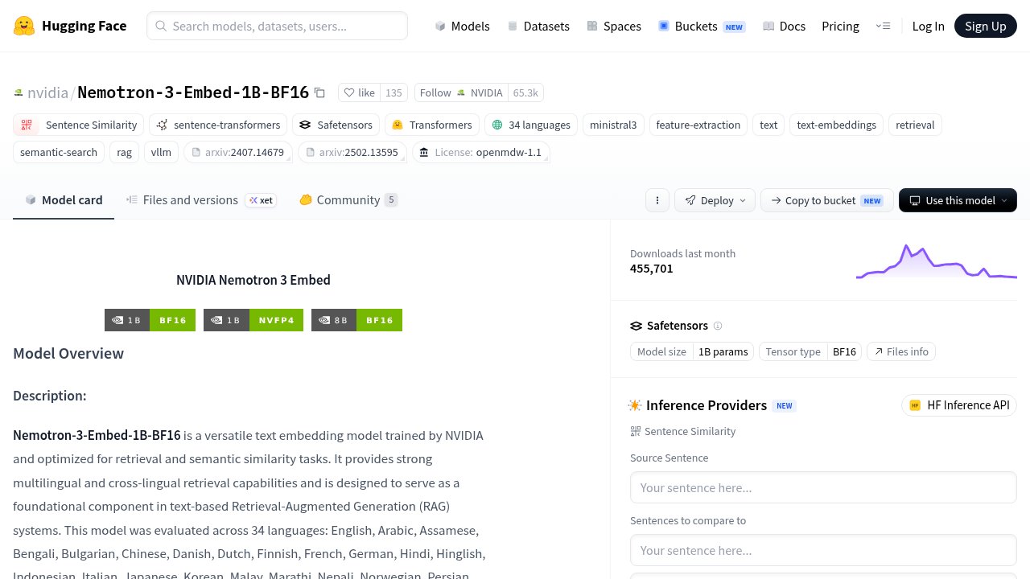Click the Model Overview heading
Screen dimensions: 1030x579
click(x=68, y=354)
